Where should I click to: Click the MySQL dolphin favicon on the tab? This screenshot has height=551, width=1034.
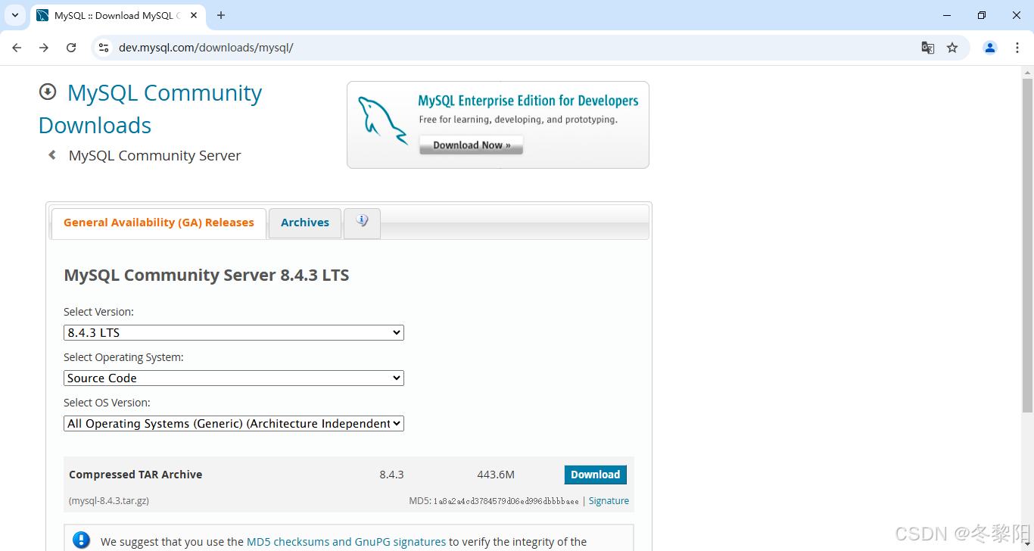point(42,15)
